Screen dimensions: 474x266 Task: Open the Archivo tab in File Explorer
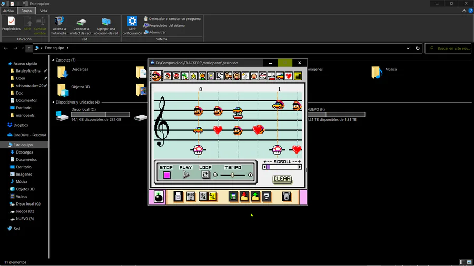point(8,11)
